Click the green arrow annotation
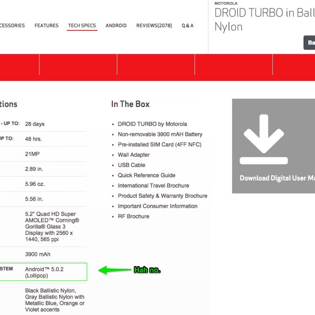Screen dimensions: 315x315 114,270
